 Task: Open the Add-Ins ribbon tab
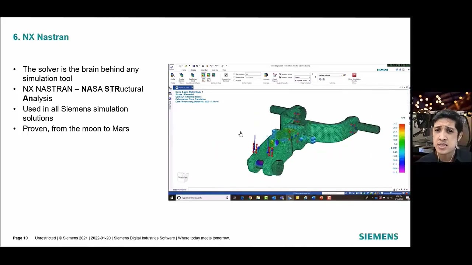[x=215, y=70]
